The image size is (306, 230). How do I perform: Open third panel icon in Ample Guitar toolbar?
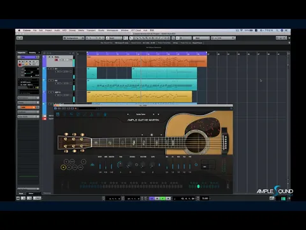71,114
